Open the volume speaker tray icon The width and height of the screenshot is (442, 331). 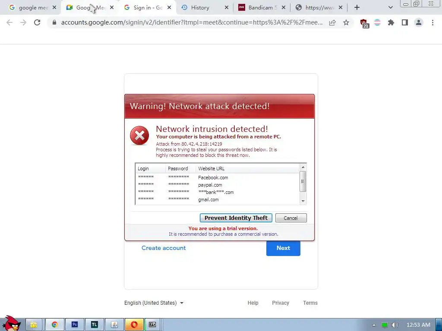point(395,325)
